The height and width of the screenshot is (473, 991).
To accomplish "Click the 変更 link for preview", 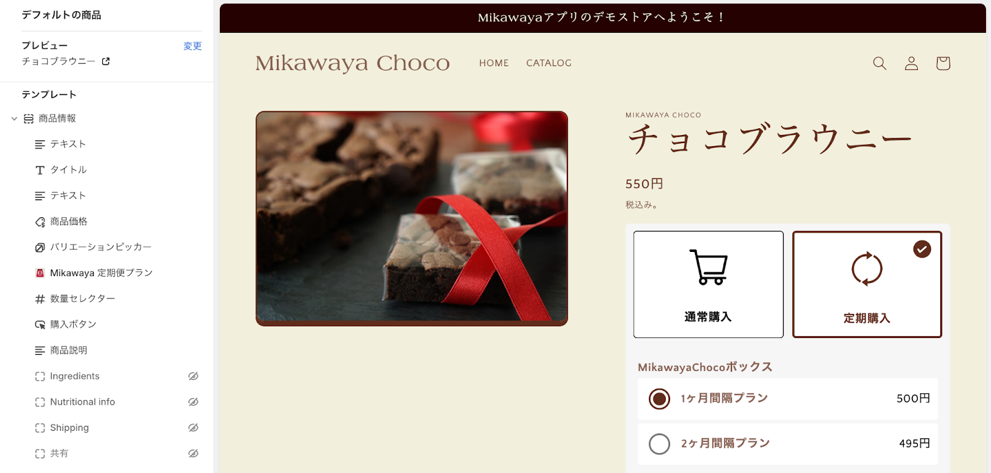I will [x=193, y=46].
